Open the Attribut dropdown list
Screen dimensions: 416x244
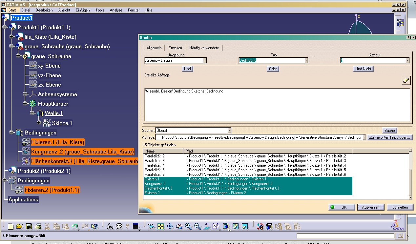(x=408, y=60)
